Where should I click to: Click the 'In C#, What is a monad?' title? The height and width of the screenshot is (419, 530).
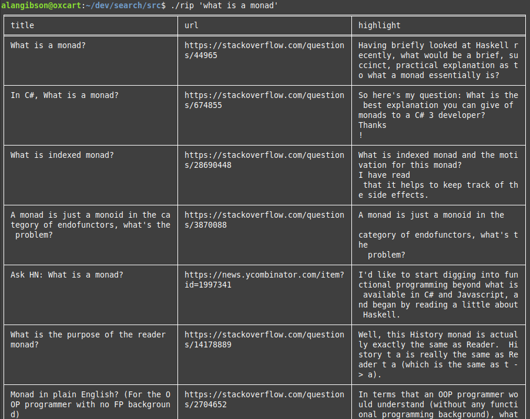point(65,95)
